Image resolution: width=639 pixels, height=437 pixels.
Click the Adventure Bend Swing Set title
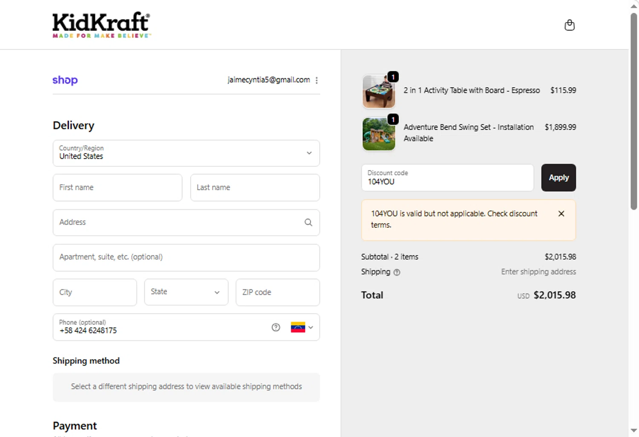point(469,133)
